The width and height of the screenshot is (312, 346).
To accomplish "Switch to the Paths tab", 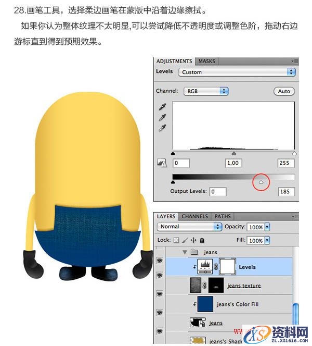I will tap(223, 216).
